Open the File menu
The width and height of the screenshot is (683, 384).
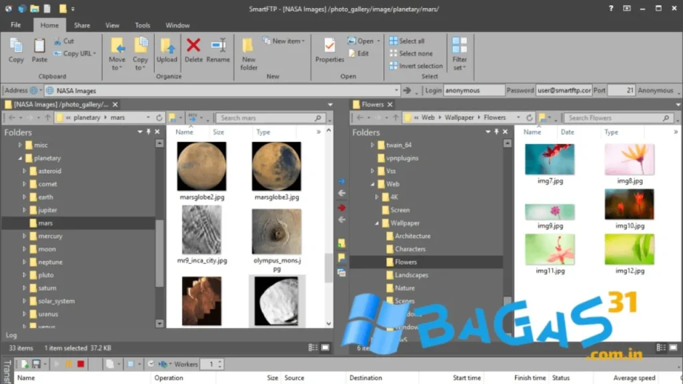click(15, 25)
